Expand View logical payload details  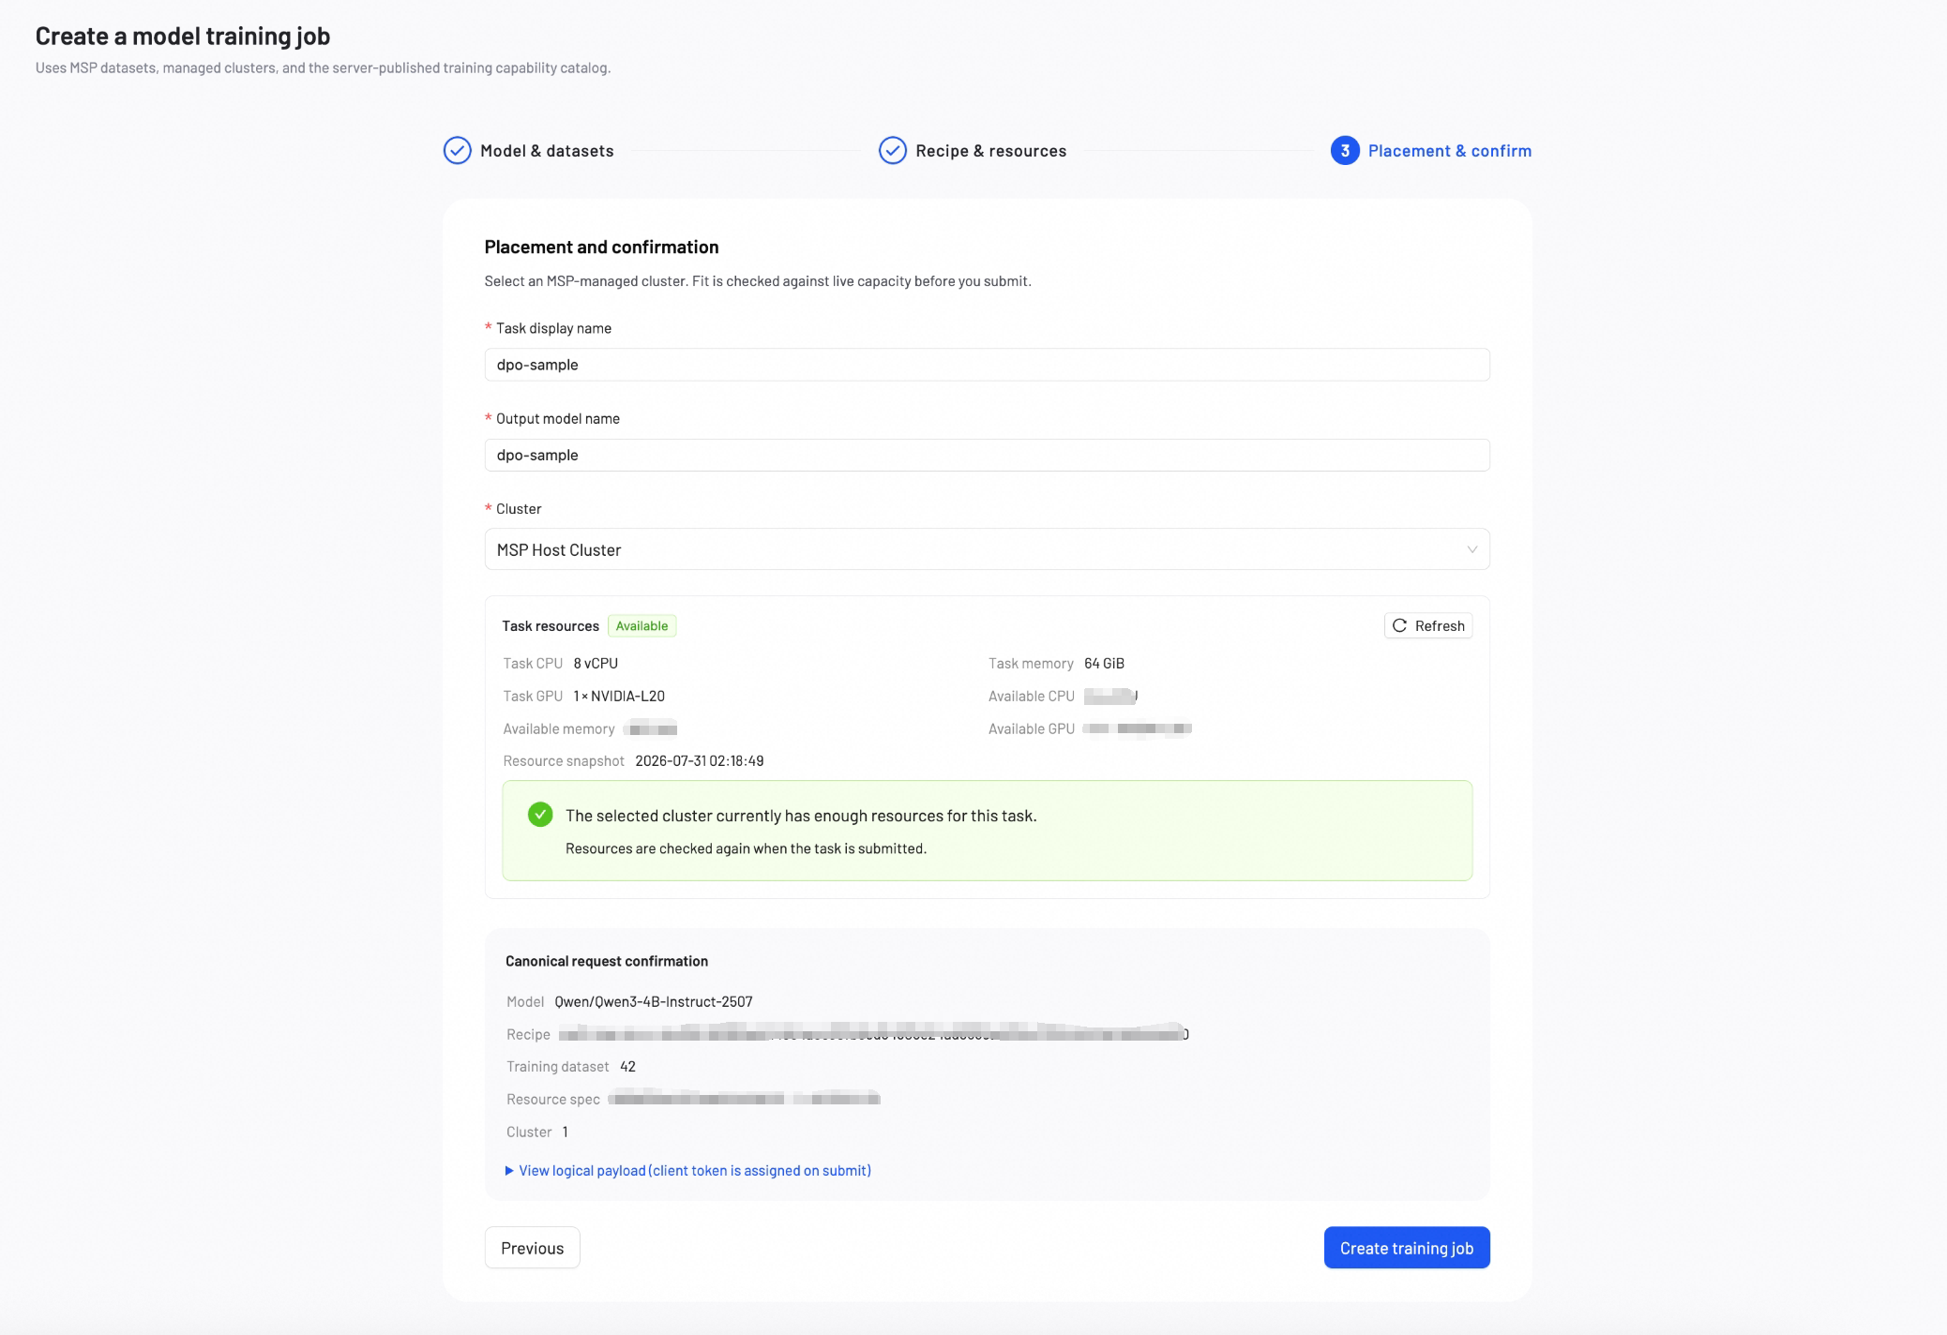688,1170
